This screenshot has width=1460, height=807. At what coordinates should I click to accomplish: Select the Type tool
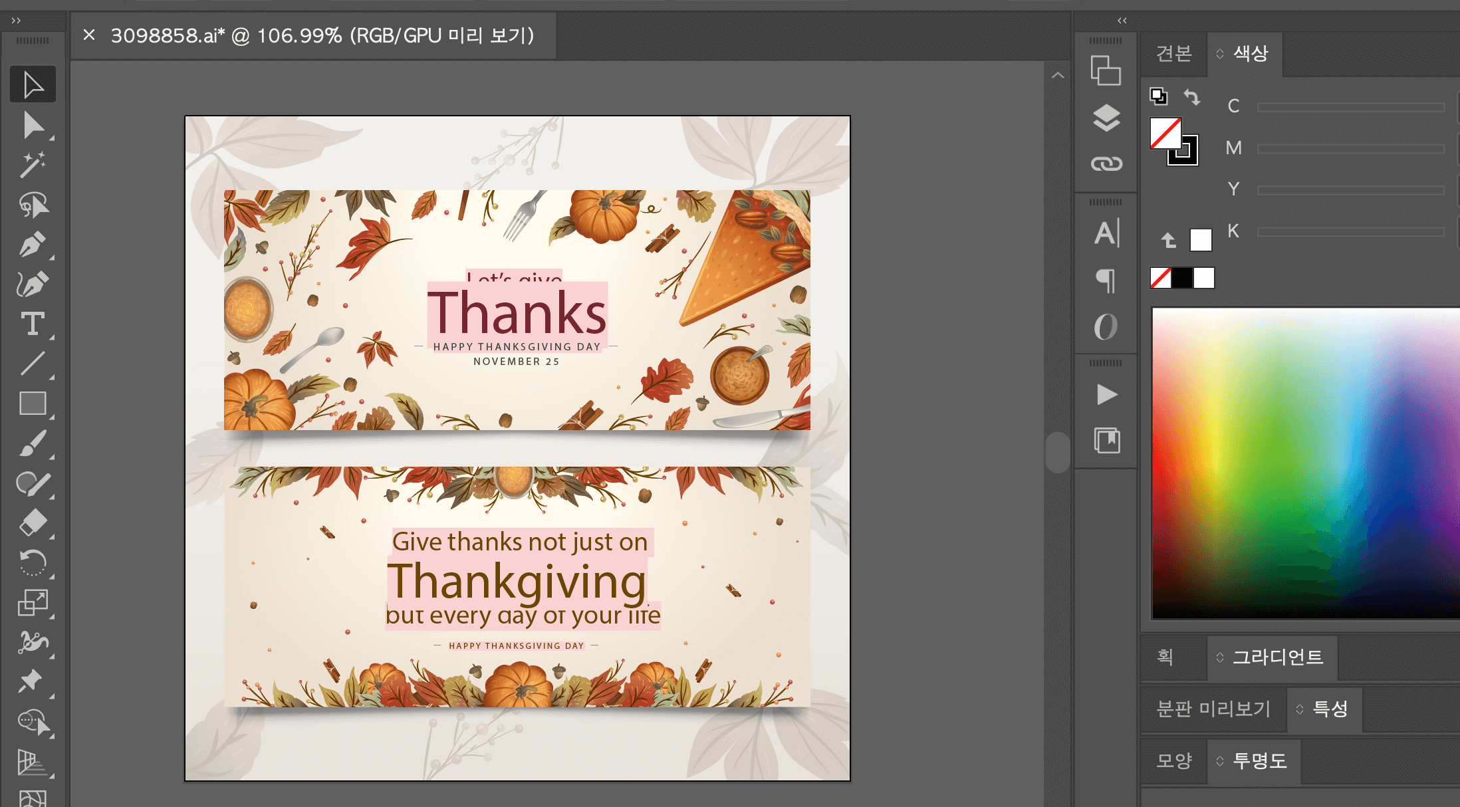pyautogui.click(x=33, y=324)
